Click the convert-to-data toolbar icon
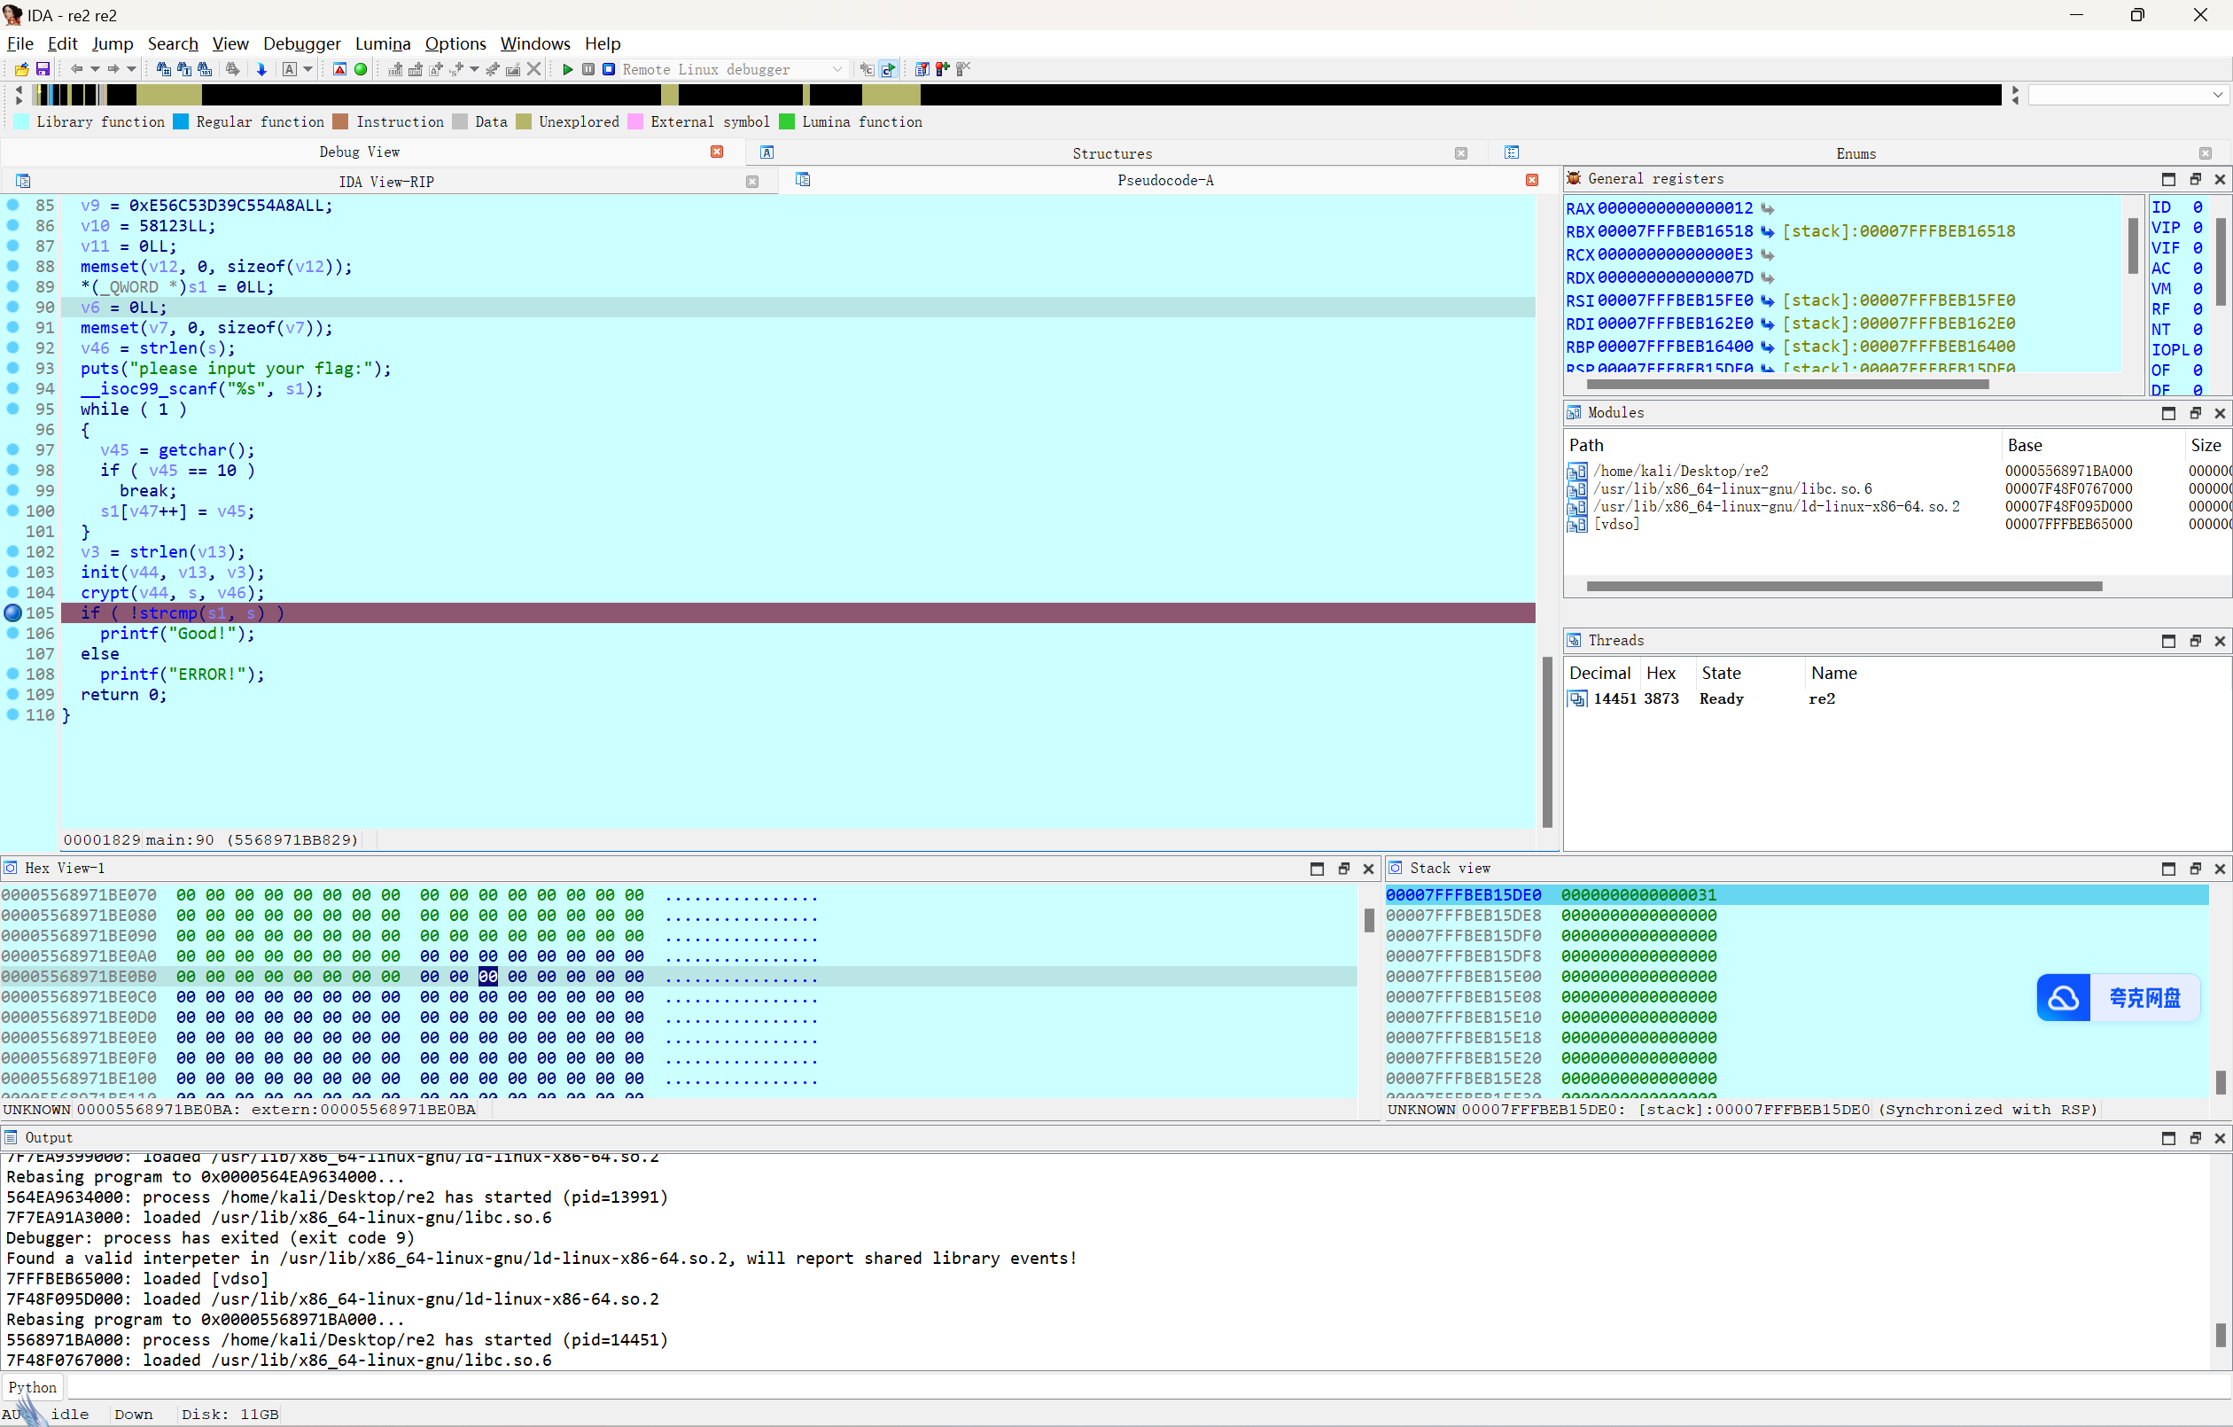The image size is (2233, 1427). pyautogui.click(x=416, y=70)
